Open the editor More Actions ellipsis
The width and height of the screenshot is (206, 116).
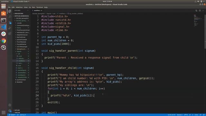[203, 11]
